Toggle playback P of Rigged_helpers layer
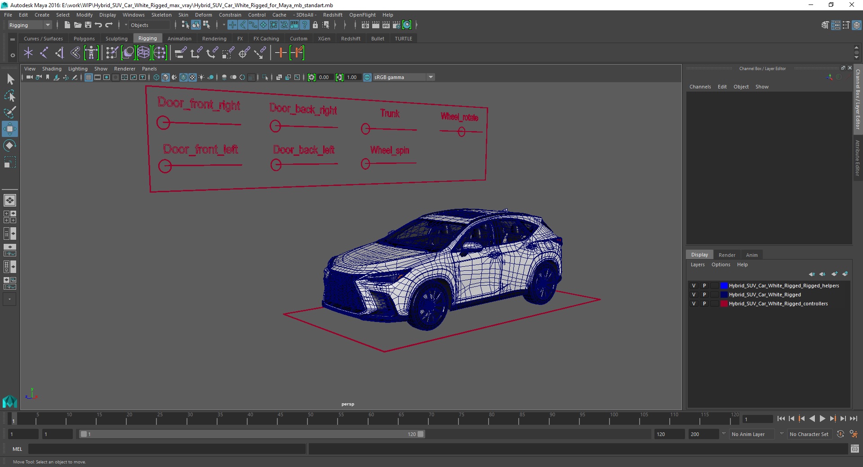 point(704,286)
